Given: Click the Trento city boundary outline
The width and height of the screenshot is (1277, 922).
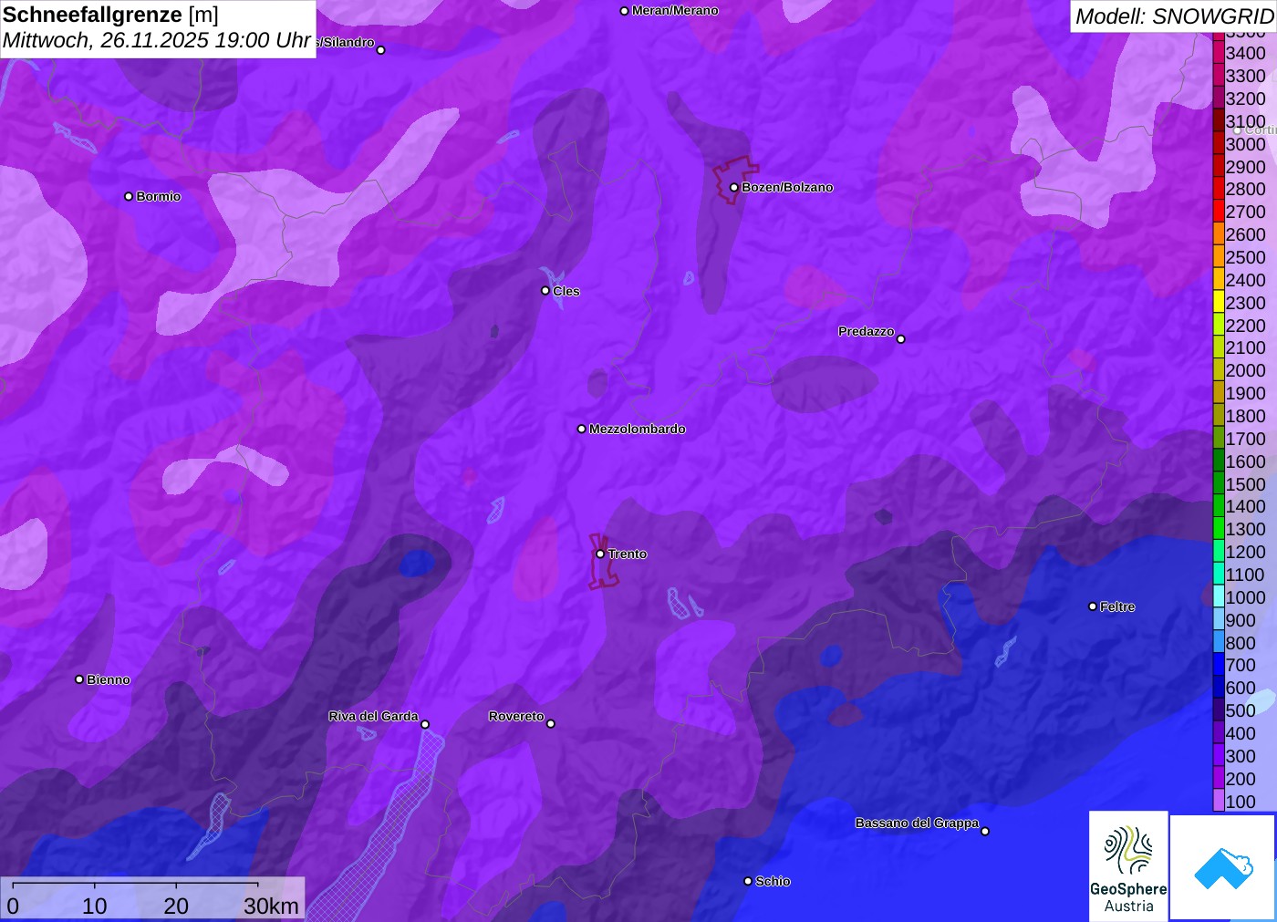Looking at the screenshot, I should coord(604,561).
